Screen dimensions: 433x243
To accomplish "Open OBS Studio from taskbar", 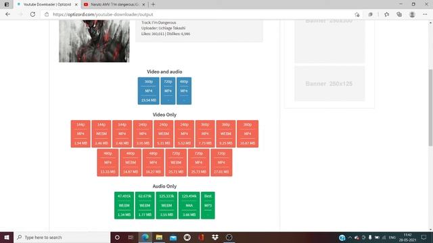I will 229,237.
